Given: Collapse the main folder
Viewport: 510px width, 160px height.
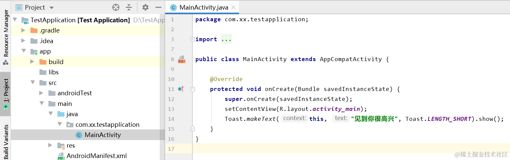Looking at the screenshot, I should [42, 104].
